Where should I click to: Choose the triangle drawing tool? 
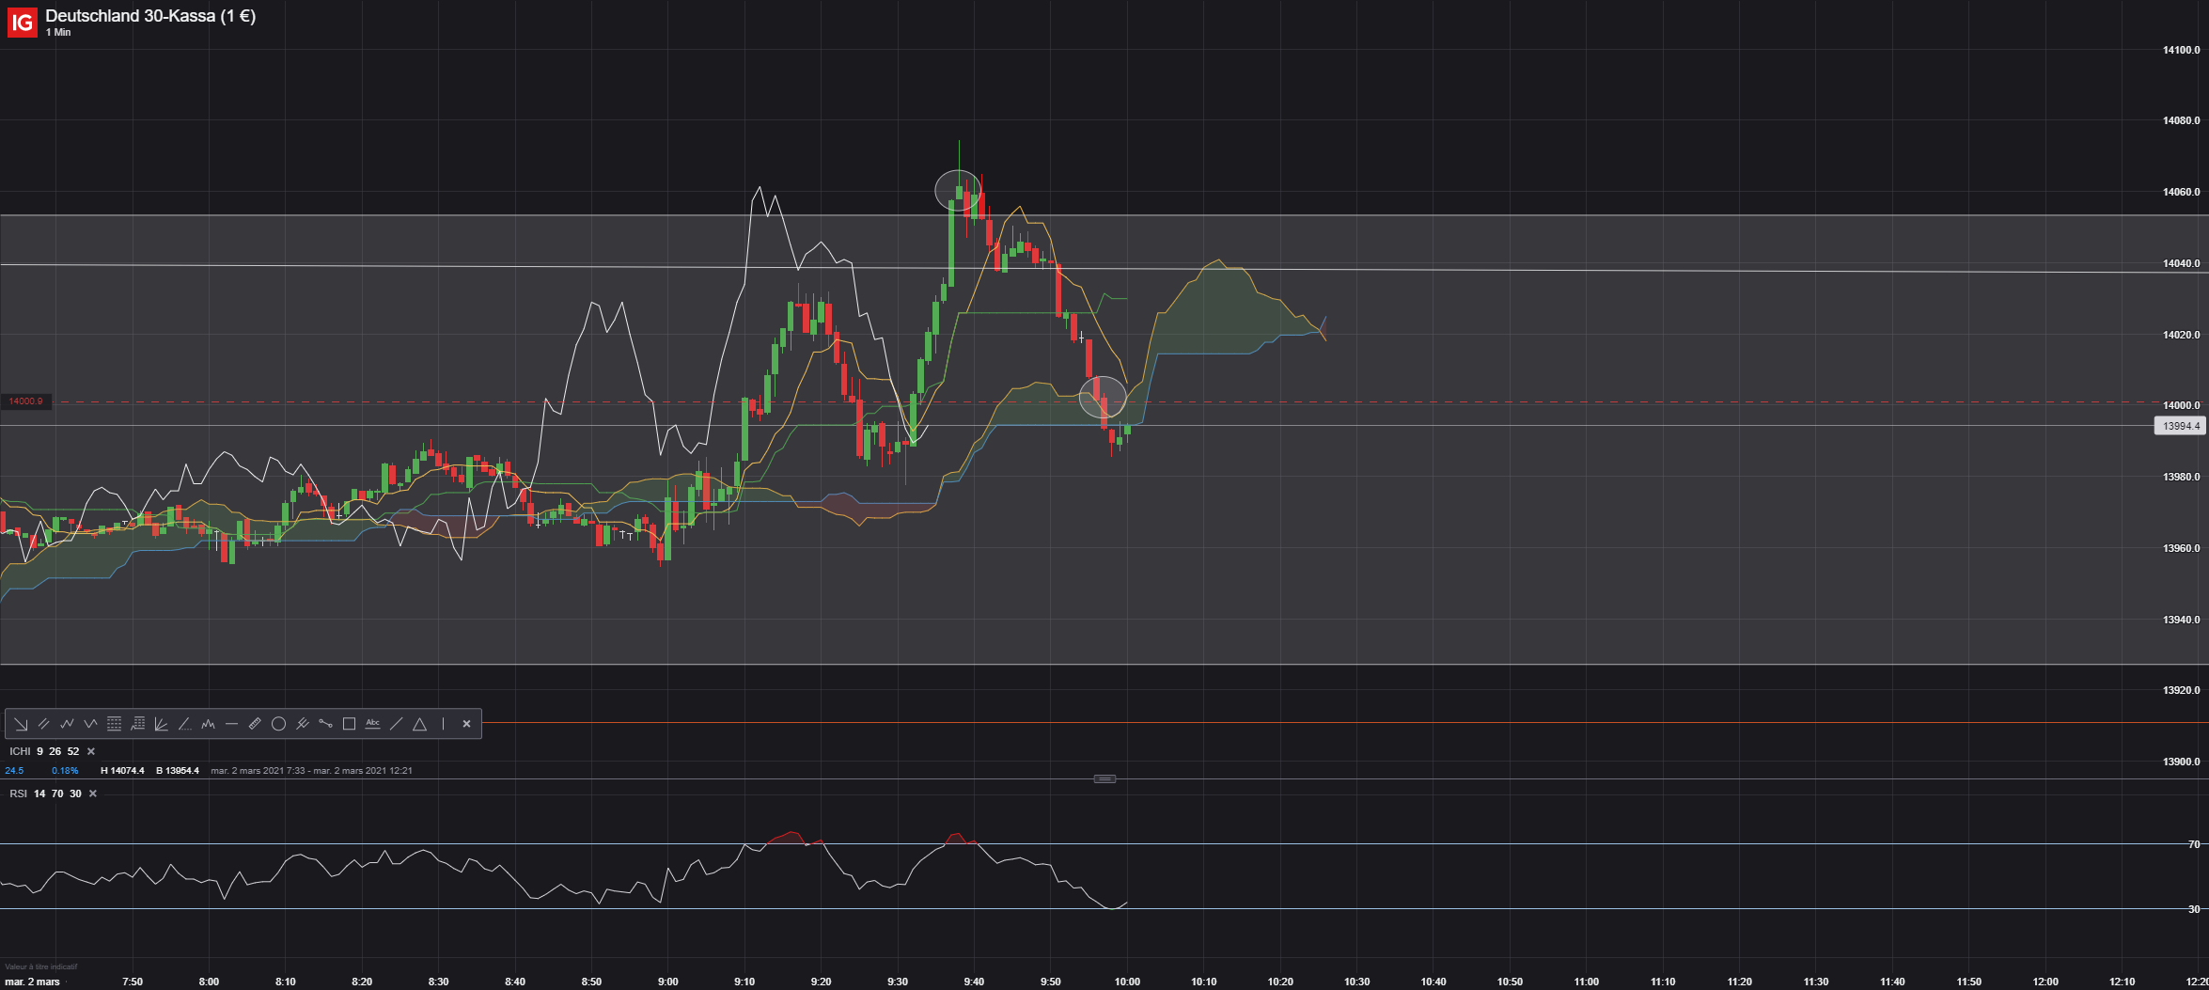pyautogui.click(x=419, y=724)
